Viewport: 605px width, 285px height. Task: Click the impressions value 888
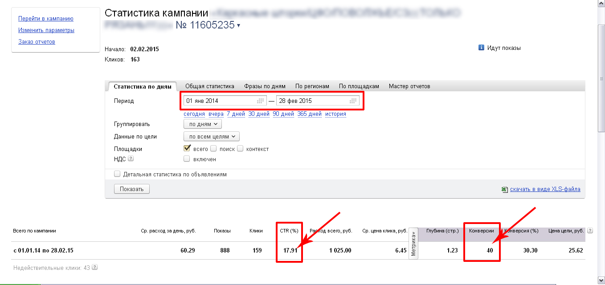[x=225, y=250]
